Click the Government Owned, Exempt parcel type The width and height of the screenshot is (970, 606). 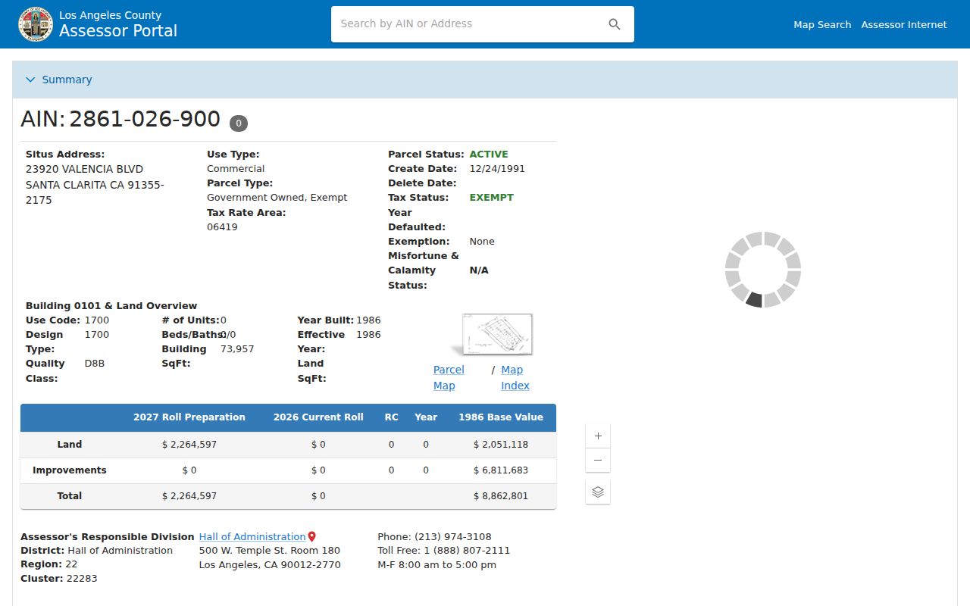pos(277,198)
